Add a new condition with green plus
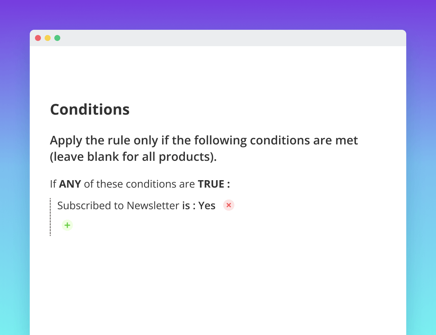Viewport: 436px width, 335px height. [x=67, y=225]
